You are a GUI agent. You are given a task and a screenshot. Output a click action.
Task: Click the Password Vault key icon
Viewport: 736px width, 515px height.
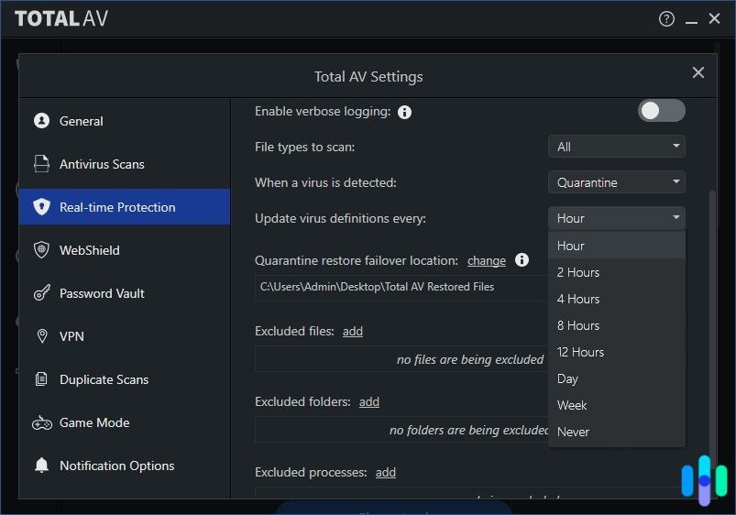tap(41, 293)
